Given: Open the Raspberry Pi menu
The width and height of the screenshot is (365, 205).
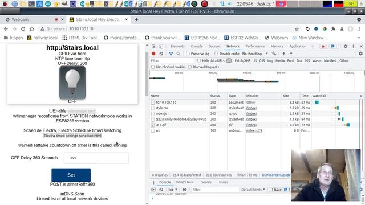Looking at the screenshot, I should click(x=5, y=3).
